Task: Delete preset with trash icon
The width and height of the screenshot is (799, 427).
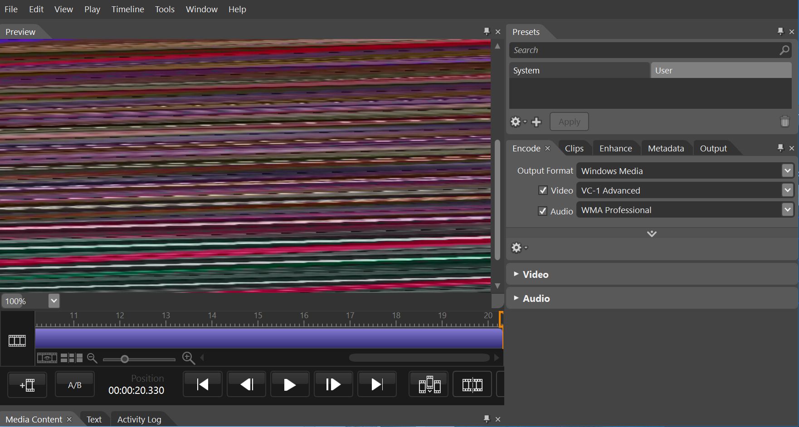Action: click(785, 121)
